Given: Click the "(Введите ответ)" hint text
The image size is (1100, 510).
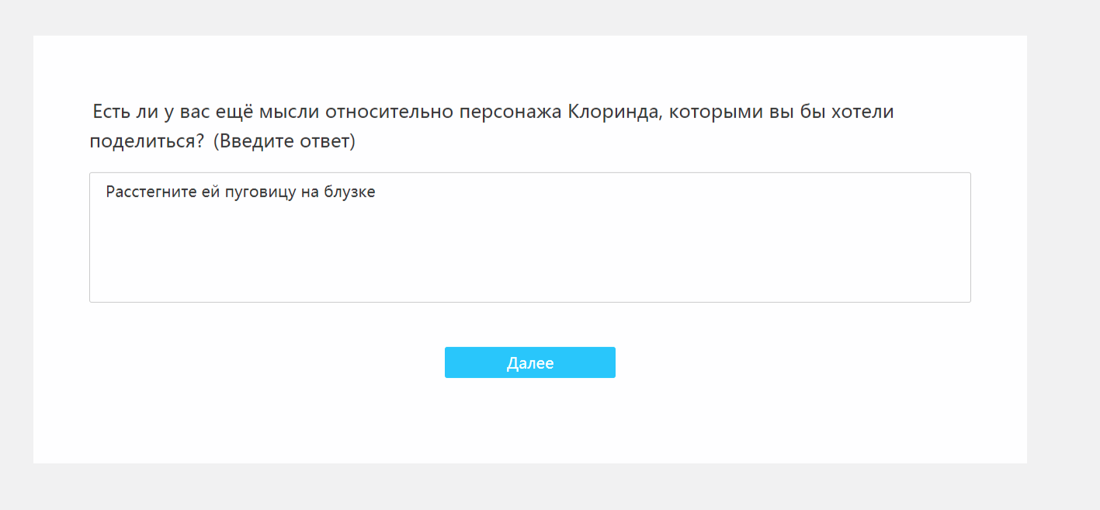Looking at the screenshot, I should [x=284, y=143].
